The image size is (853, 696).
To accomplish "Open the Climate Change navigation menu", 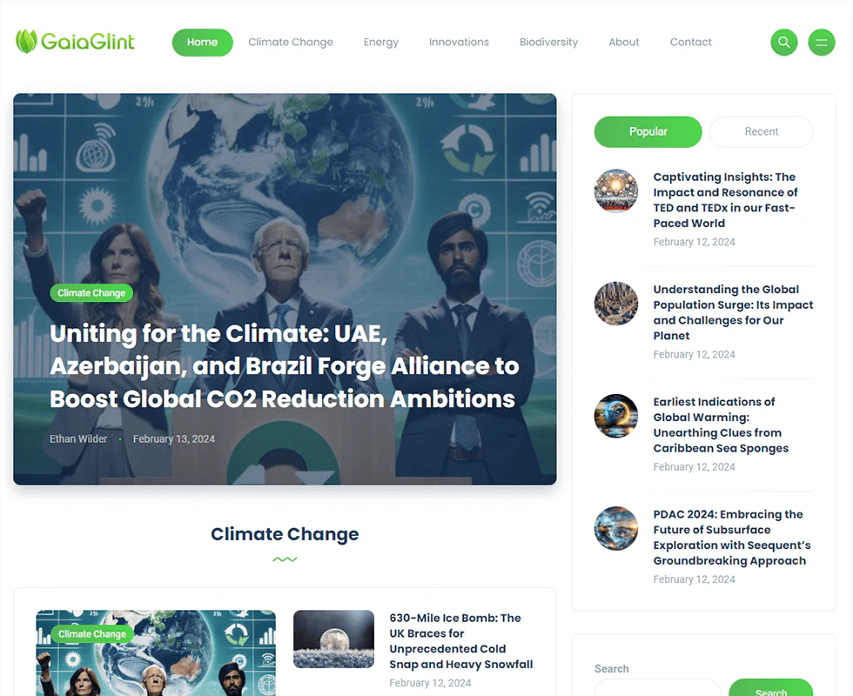I will (291, 42).
